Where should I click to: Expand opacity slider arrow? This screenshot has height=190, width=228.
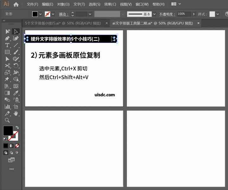tap(193, 14)
